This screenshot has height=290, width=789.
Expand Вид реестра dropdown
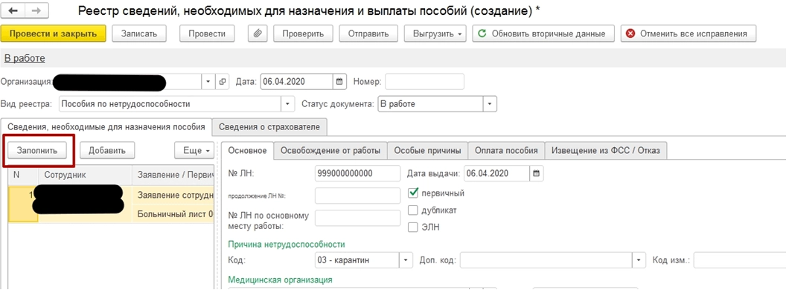pos(287,105)
